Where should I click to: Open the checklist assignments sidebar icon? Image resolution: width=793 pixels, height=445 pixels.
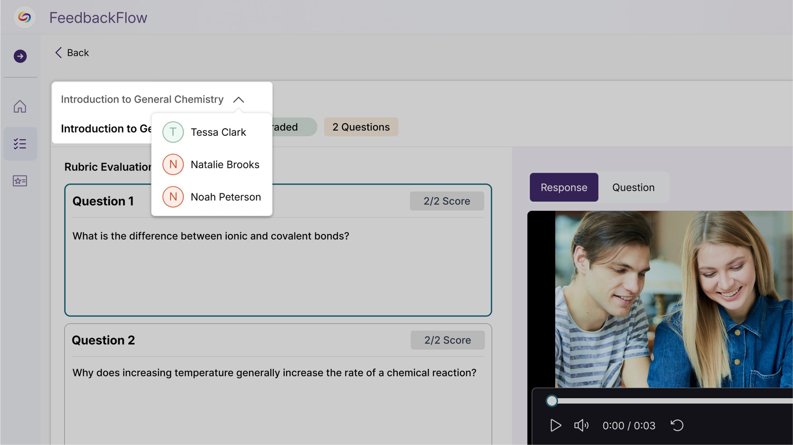pyautogui.click(x=20, y=144)
